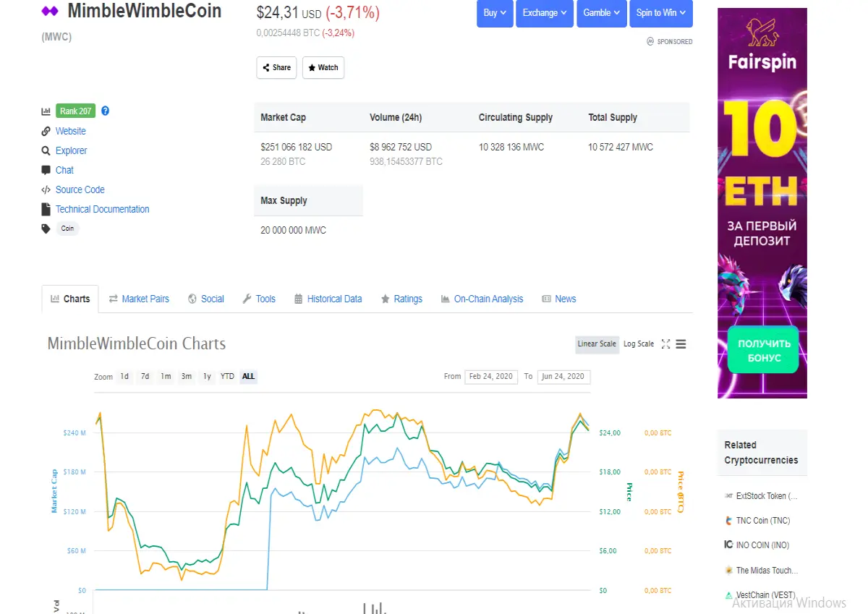Switch to Linear Scale
Screen dimensions: 868x614
click(x=597, y=344)
